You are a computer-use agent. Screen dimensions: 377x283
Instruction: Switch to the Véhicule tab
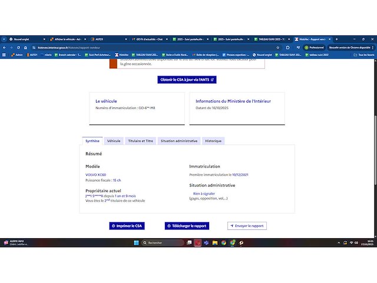coord(114,141)
